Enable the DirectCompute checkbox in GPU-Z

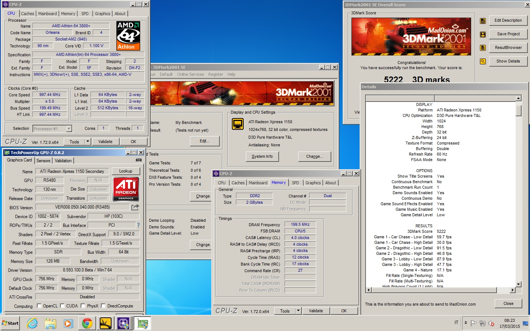[x=103, y=306]
